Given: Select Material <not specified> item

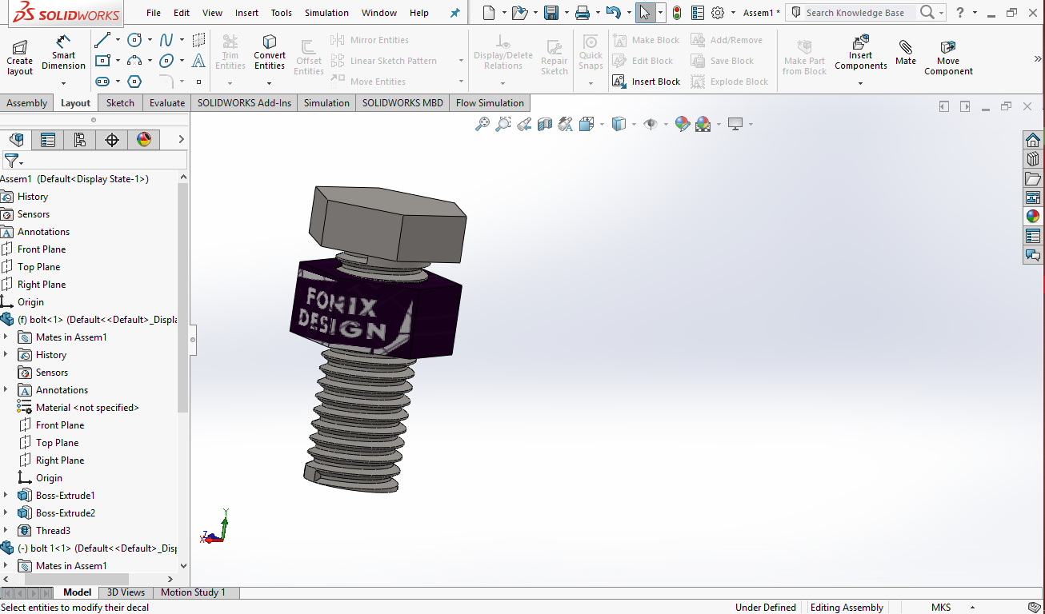Looking at the screenshot, I should (x=87, y=408).
